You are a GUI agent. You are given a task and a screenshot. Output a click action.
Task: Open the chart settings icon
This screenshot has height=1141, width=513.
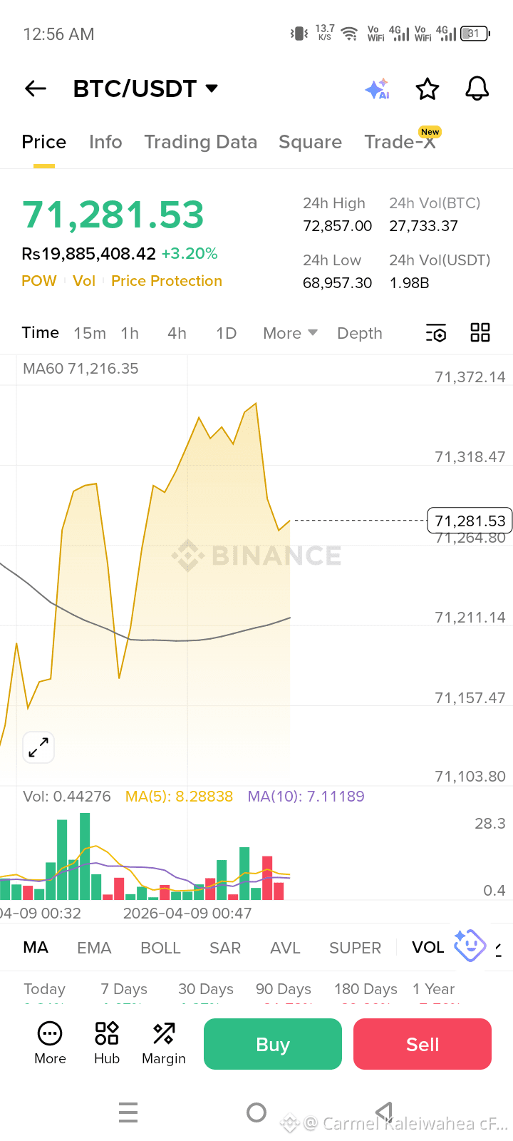(x=436, y=333)
